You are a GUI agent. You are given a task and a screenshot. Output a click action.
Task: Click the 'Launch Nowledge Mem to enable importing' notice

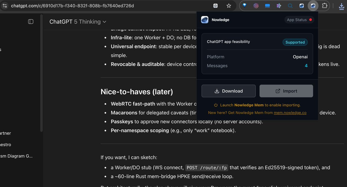click(x=257, y=105)
